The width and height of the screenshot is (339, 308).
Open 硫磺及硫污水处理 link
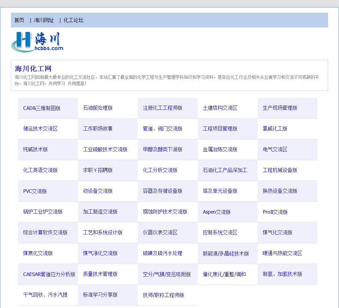tap(162, 253)
